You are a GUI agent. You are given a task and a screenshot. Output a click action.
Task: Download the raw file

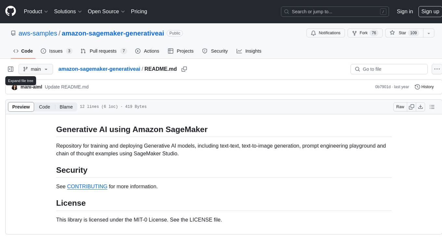pyautogui.click(x=421, y=107)
